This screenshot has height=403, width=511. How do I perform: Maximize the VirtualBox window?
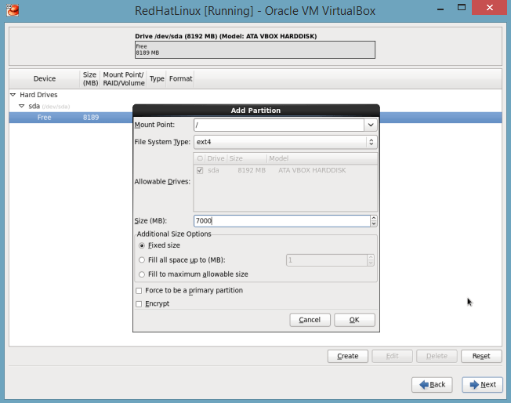tap(461, 8)
